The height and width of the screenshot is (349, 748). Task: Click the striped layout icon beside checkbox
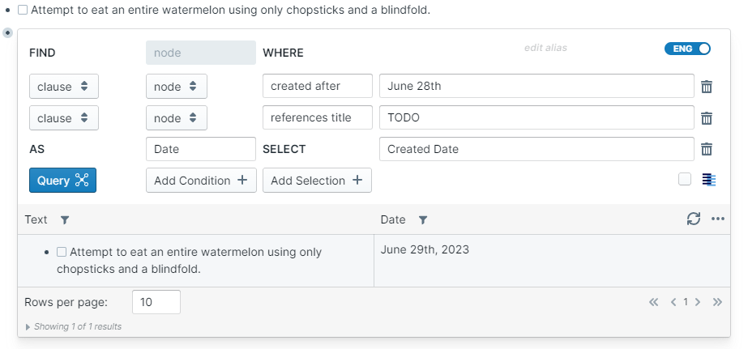coord(709,180)
